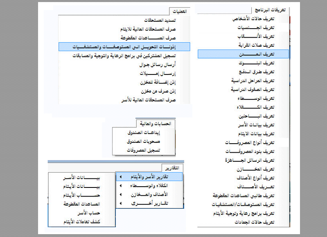Screen dimensions: 327x237
Task: Open بيانات الأسر report
Action: point(82,178)
